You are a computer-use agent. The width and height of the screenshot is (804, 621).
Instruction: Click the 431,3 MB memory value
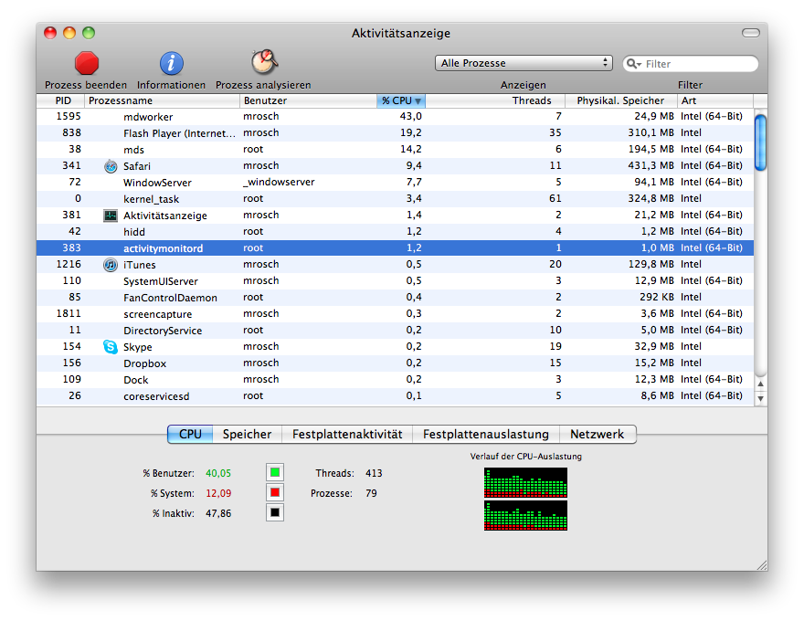[x=651, y=165]
